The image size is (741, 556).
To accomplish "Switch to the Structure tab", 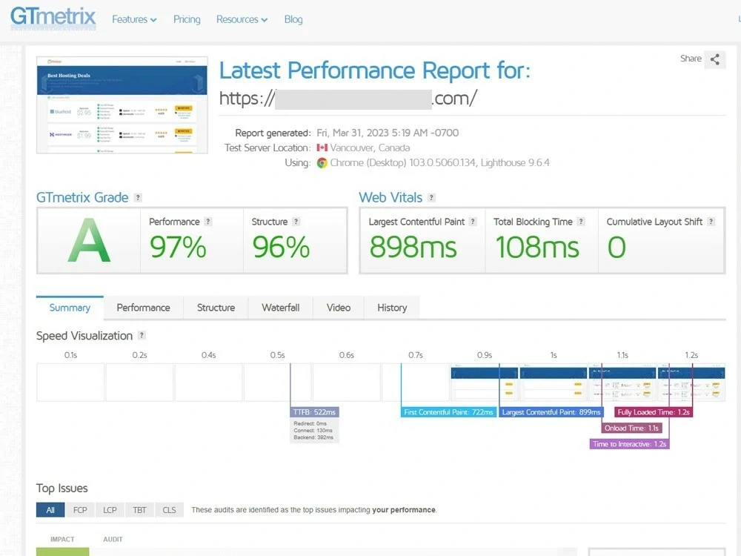I will pyautogui.click(x=216, y=308).
